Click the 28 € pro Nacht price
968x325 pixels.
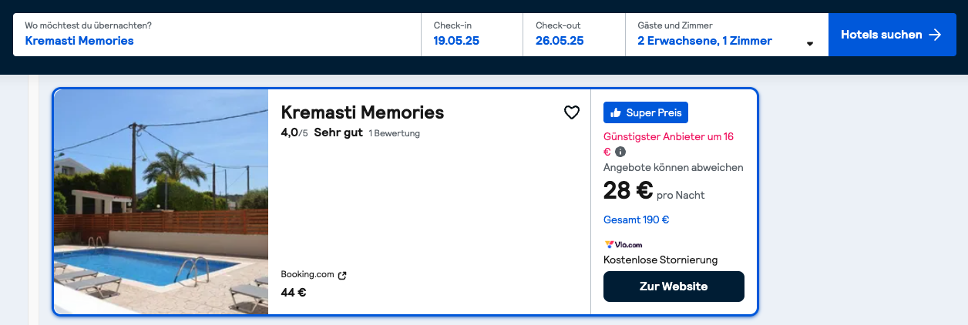(654, 190)
